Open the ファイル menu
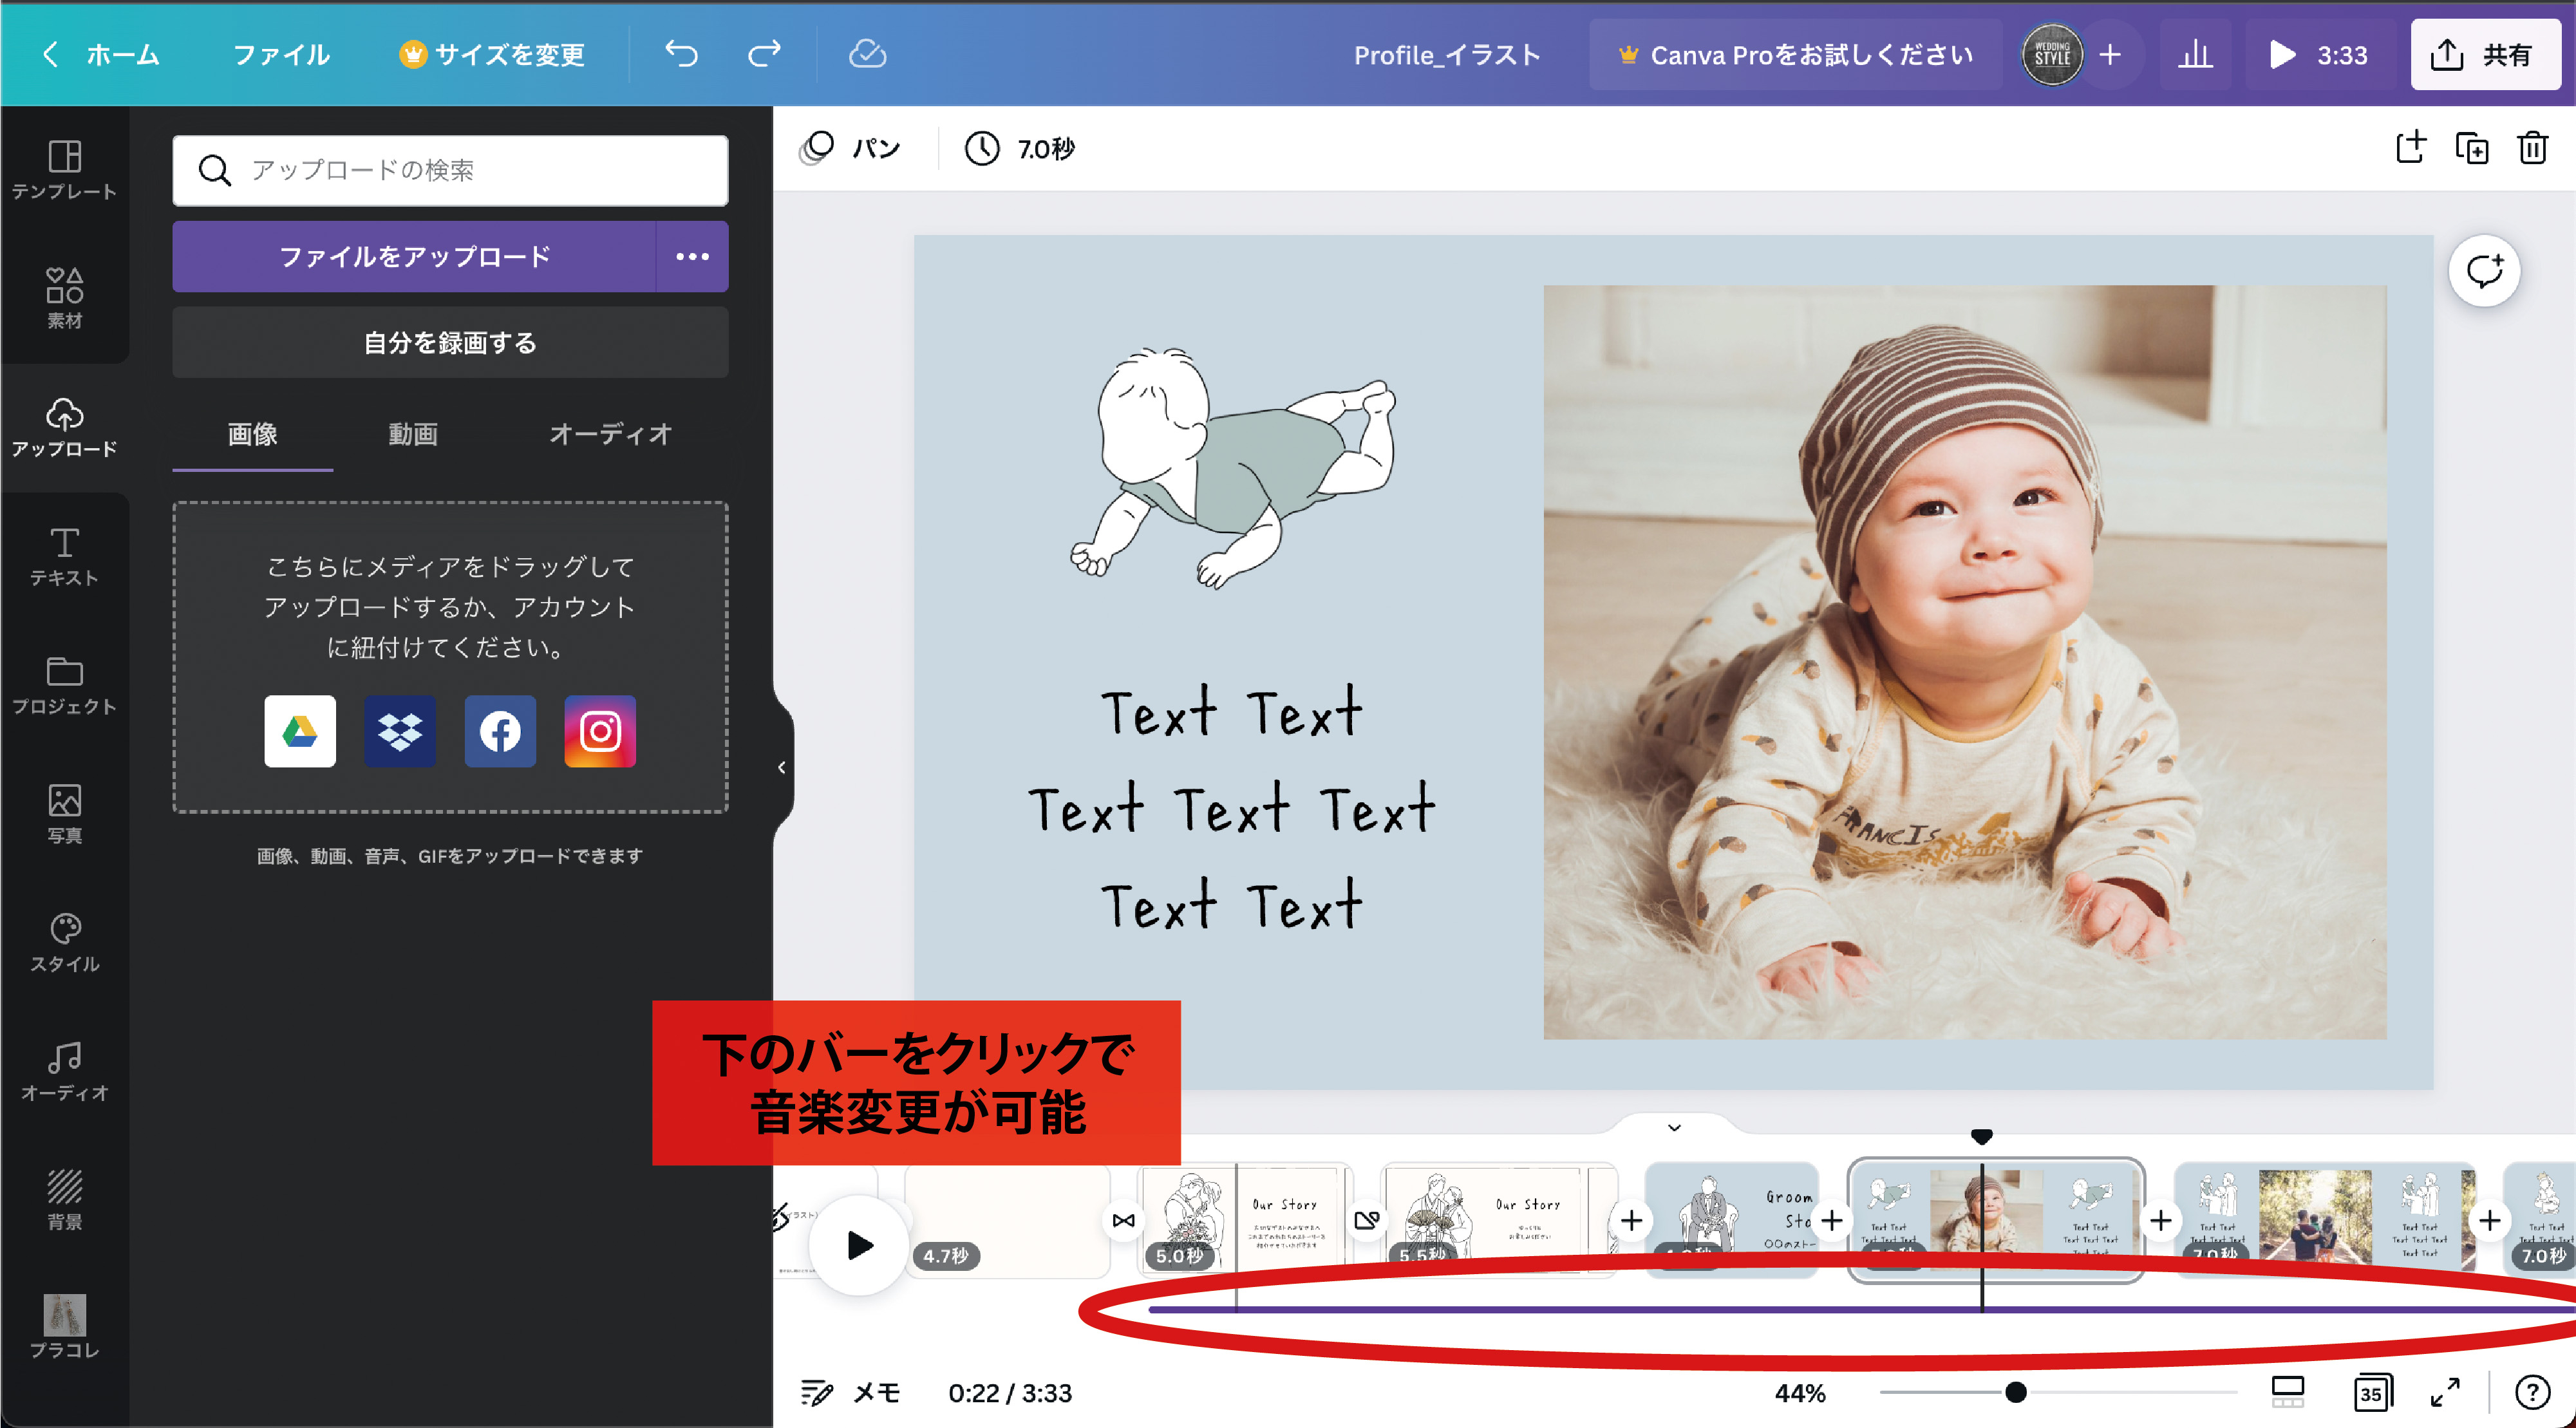The height and width of the screenshot is (1428, 2576). point(282,55)
